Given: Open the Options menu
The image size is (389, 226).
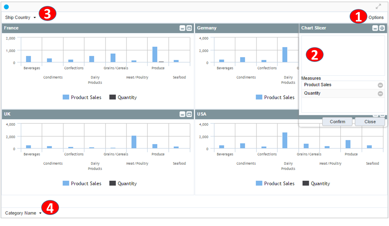Looking at the screenshot, I should click(x=376, y=18).
